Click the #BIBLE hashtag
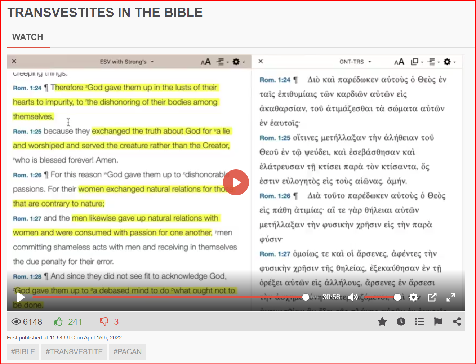The image size is (476, 364). (23, 352)
